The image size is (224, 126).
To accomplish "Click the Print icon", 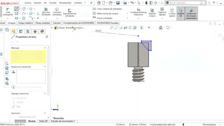I will click(125, 3).
